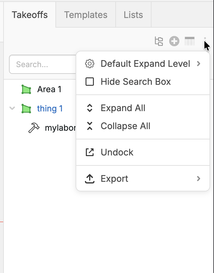Click the hammer labor icon

[34, 128]
